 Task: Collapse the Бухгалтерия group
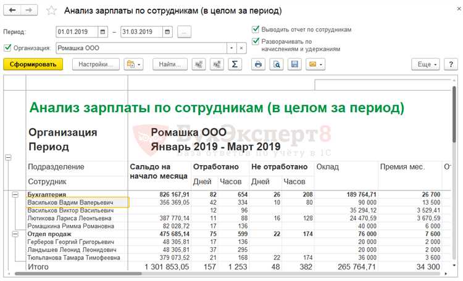15,195
